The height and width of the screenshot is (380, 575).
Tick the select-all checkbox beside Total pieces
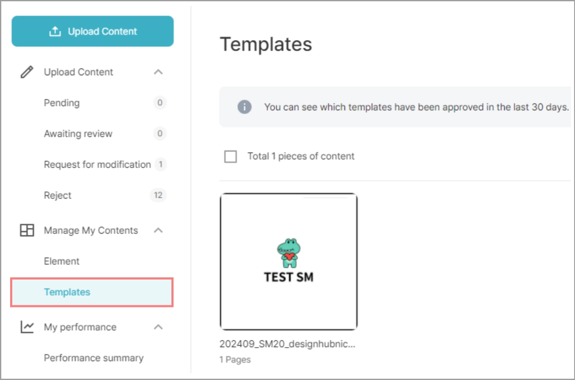click(x=231, y=157)
